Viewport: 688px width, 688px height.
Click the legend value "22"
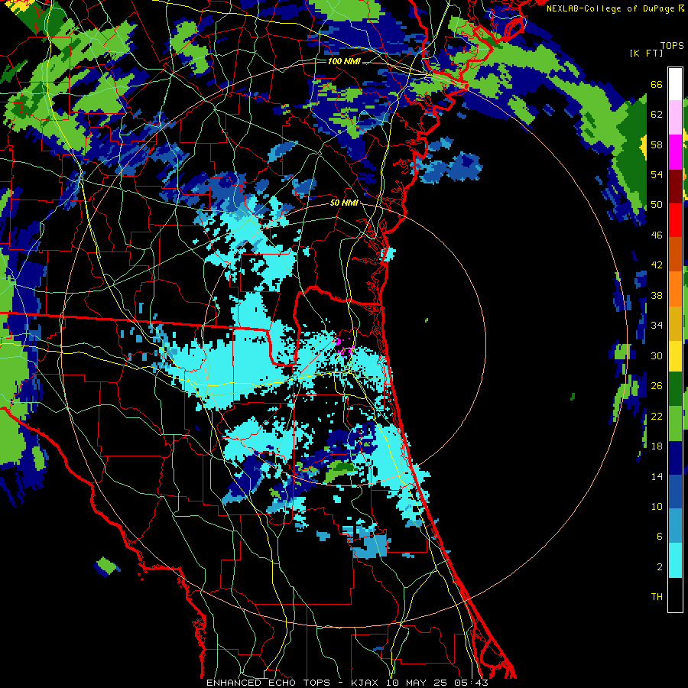657,416
